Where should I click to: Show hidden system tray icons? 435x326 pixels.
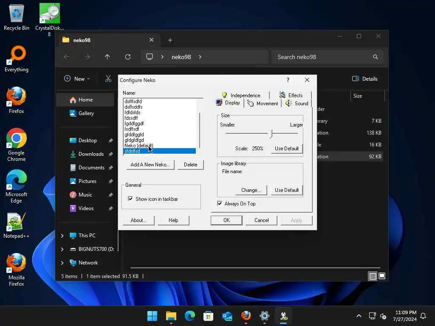(x=359, y=316)
